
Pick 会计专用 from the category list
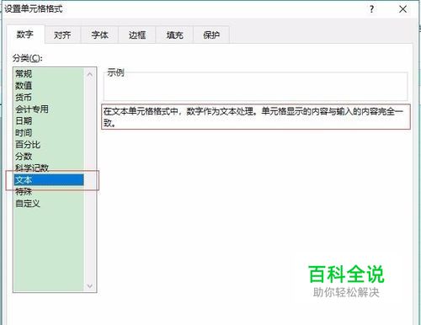49,109
